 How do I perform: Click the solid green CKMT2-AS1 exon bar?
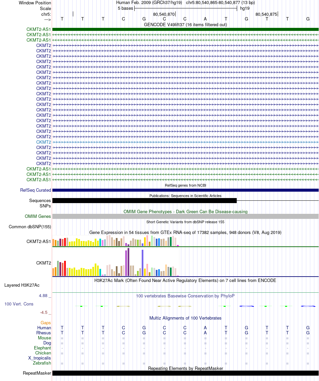185,30
